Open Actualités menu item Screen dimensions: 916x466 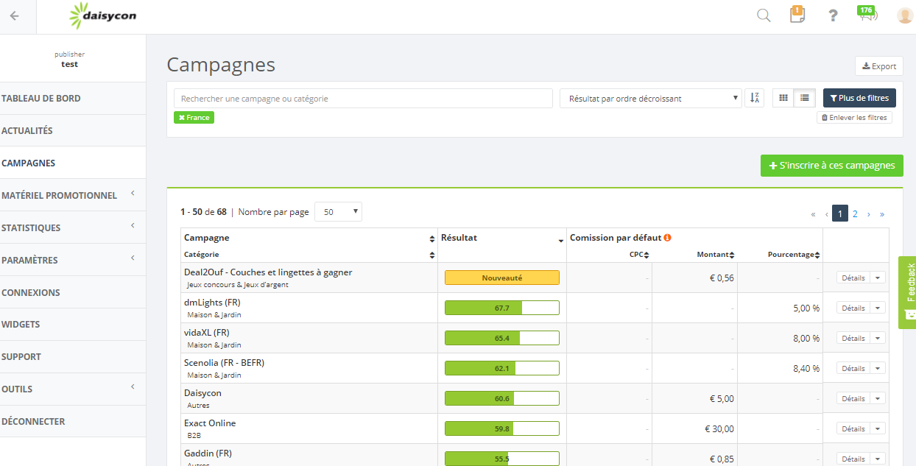pyautogui.click(x=73, y=130)
